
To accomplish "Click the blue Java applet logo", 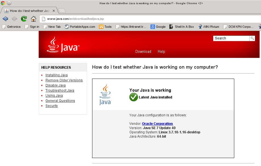I will tap(105, 94).
